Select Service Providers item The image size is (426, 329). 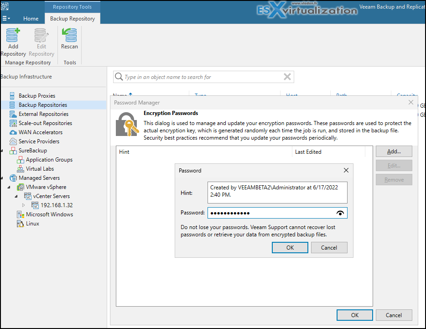click(39, 141)
